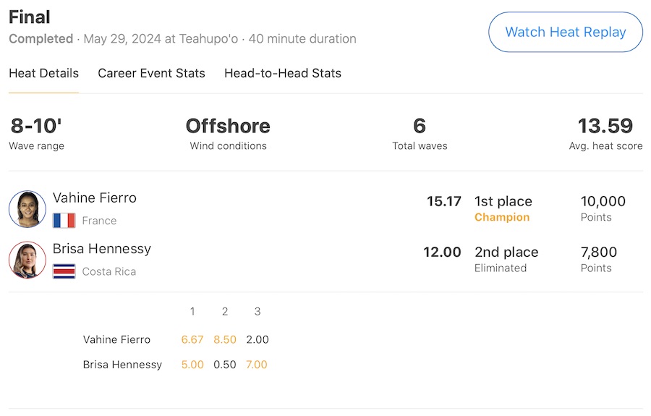This screenshot has width=651, height=416.
Task: Click Hennessy's 5.00 wave score
Action: 192,365
